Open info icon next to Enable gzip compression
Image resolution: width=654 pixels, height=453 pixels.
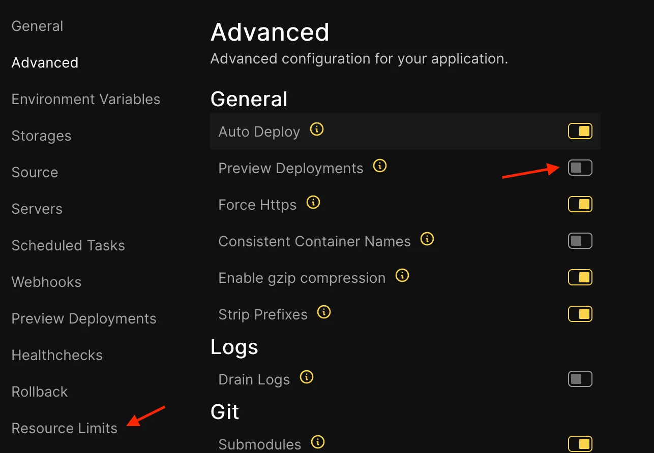[402, 276]
